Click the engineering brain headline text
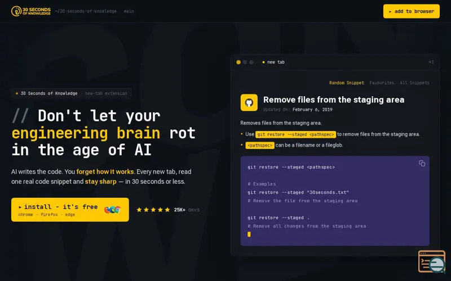The height and width of the screenshot is (281, 451). click(x=86, y=133)
